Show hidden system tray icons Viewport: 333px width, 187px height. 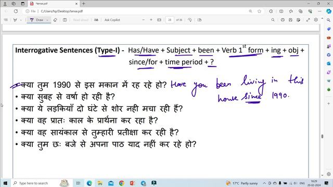point(264,183)
